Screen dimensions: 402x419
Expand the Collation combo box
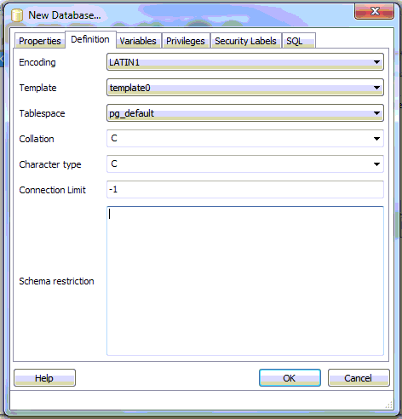(245, 139)
